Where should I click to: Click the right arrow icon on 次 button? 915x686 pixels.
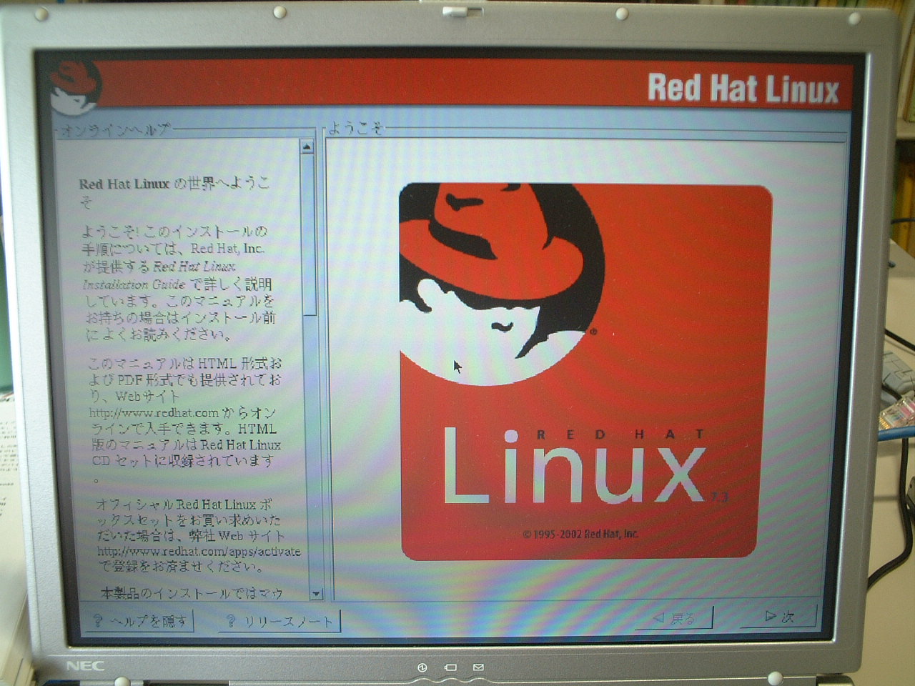[x=770, y=616]
